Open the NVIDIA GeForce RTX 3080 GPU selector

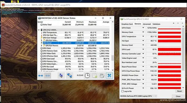(x=138, y=96)
